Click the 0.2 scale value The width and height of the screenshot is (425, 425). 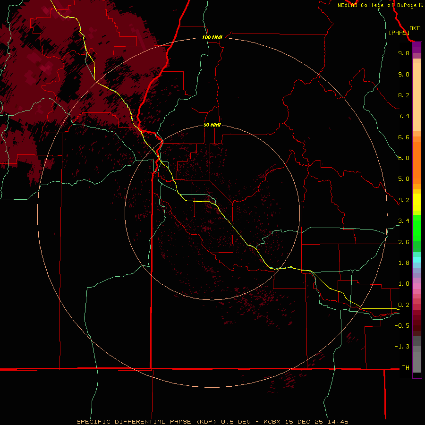[x=404, y=305]
